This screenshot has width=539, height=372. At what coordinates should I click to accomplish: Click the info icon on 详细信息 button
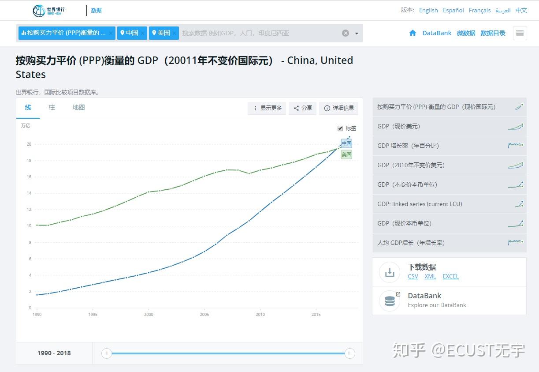pos(327,108)
